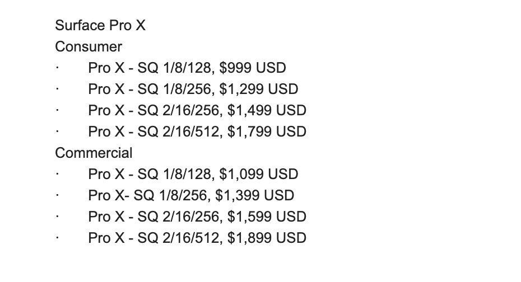
Task: Click the $1,899 USD price text
Action: (x=267, y=238)
